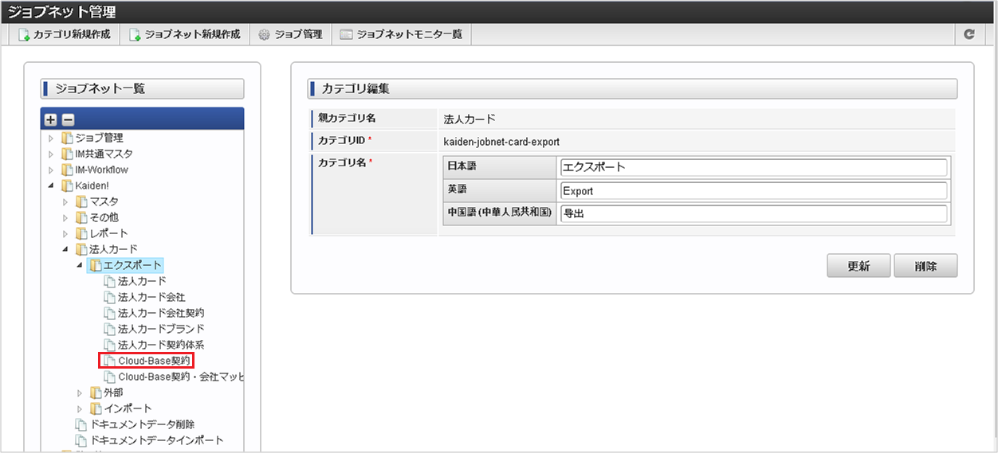Select the レポート category
998x453 pixels.
[x=108, y=233]
